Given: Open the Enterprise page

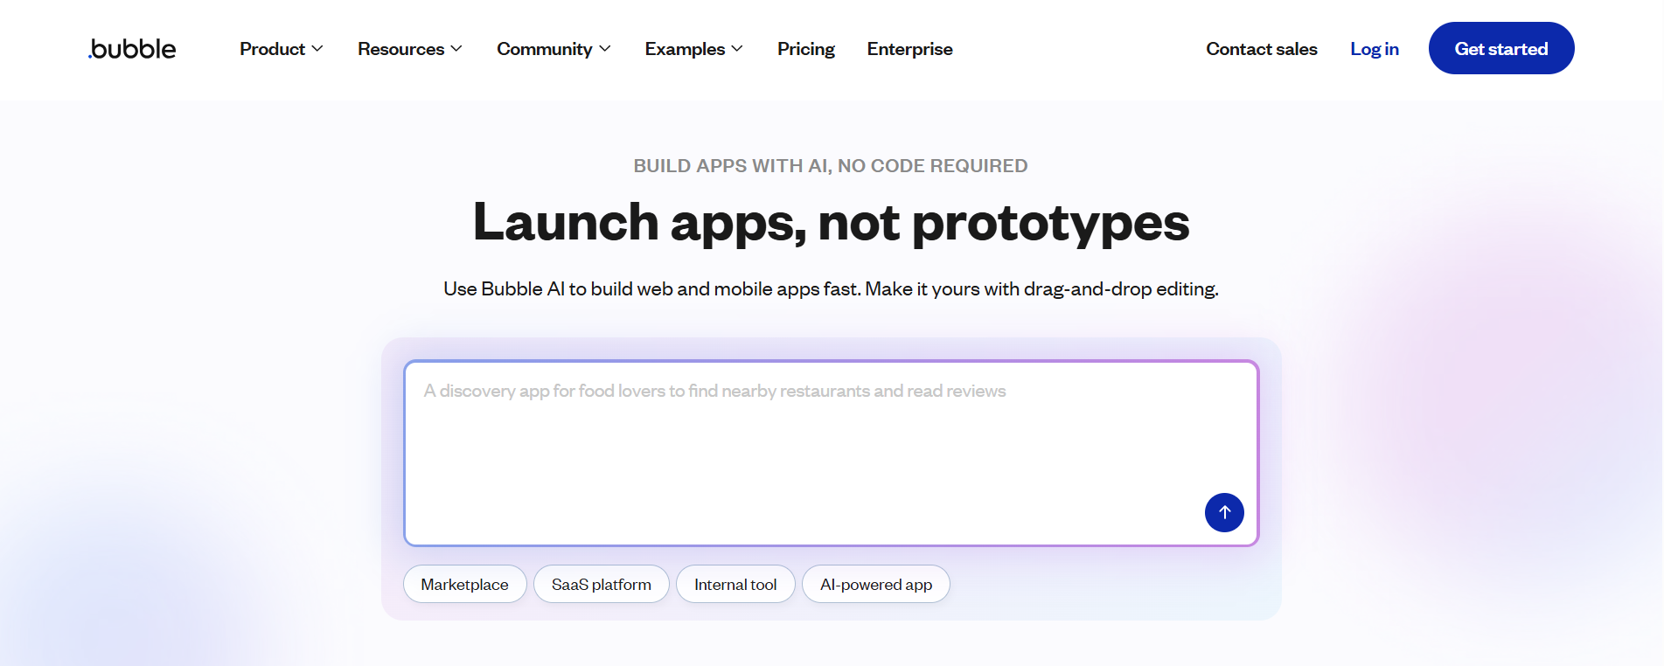Looking at the screenshot, I should [909, 49].
